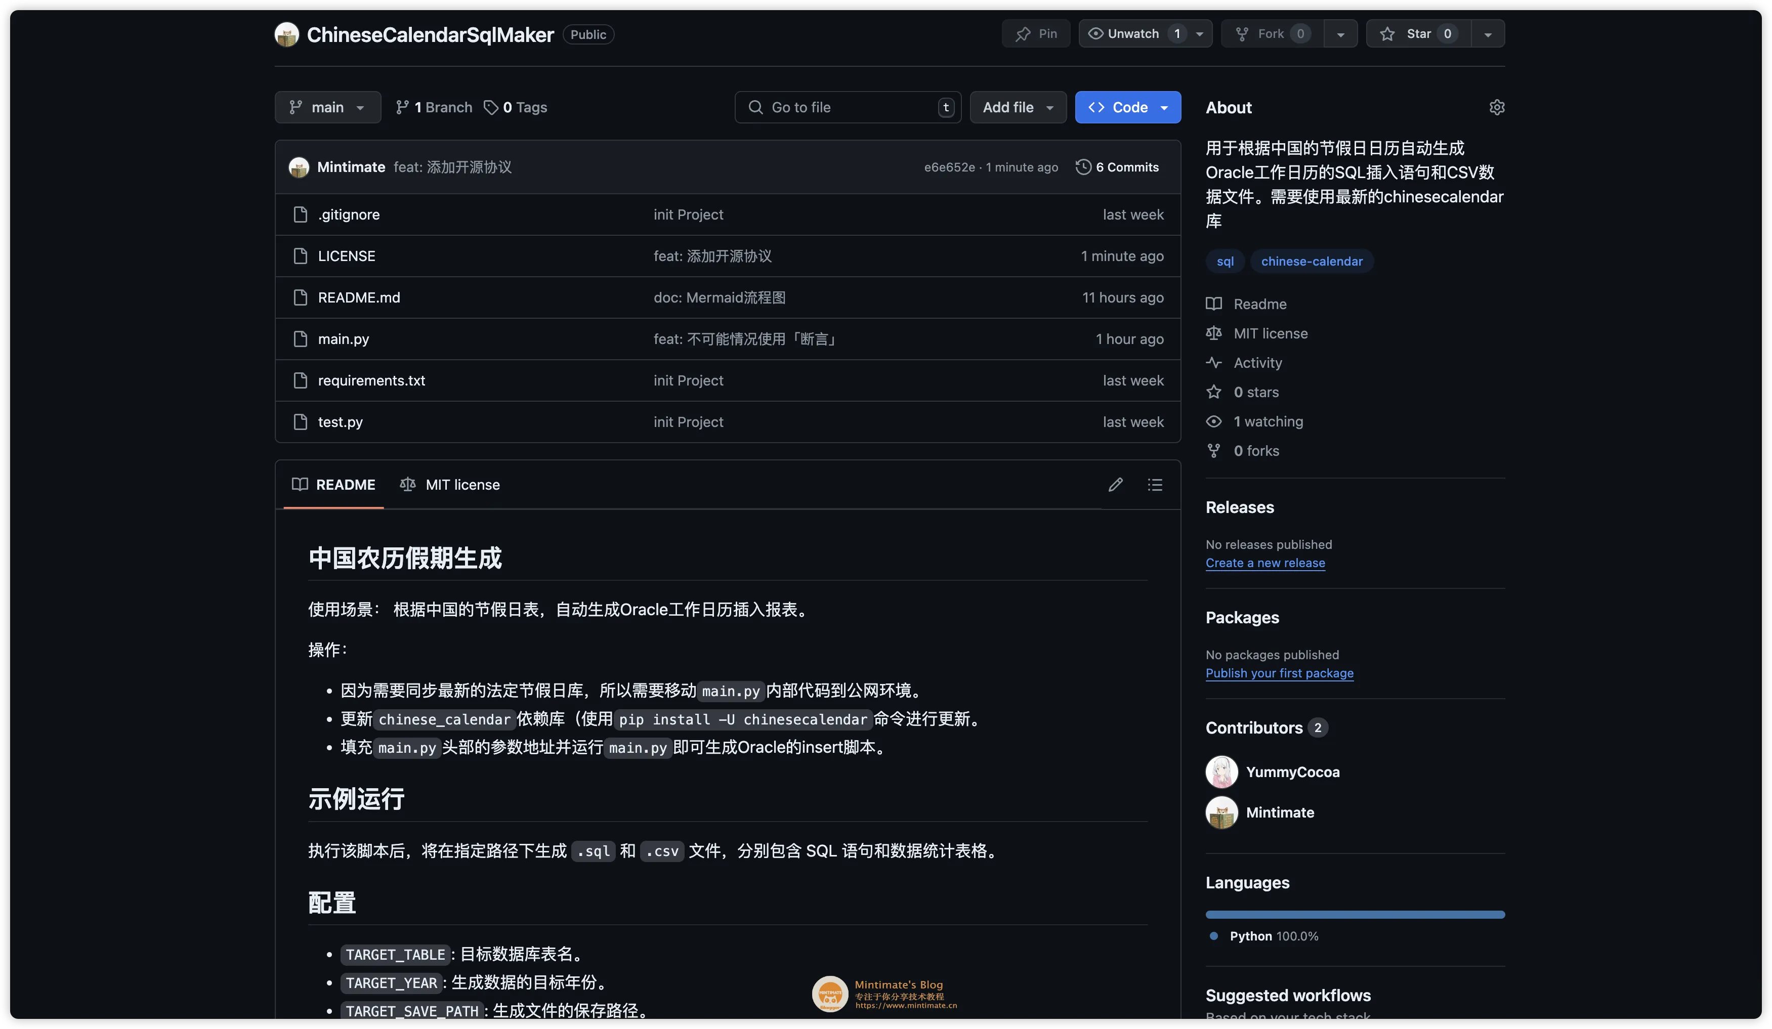Open the latest commit message feat: 添加开源协议

452,167
